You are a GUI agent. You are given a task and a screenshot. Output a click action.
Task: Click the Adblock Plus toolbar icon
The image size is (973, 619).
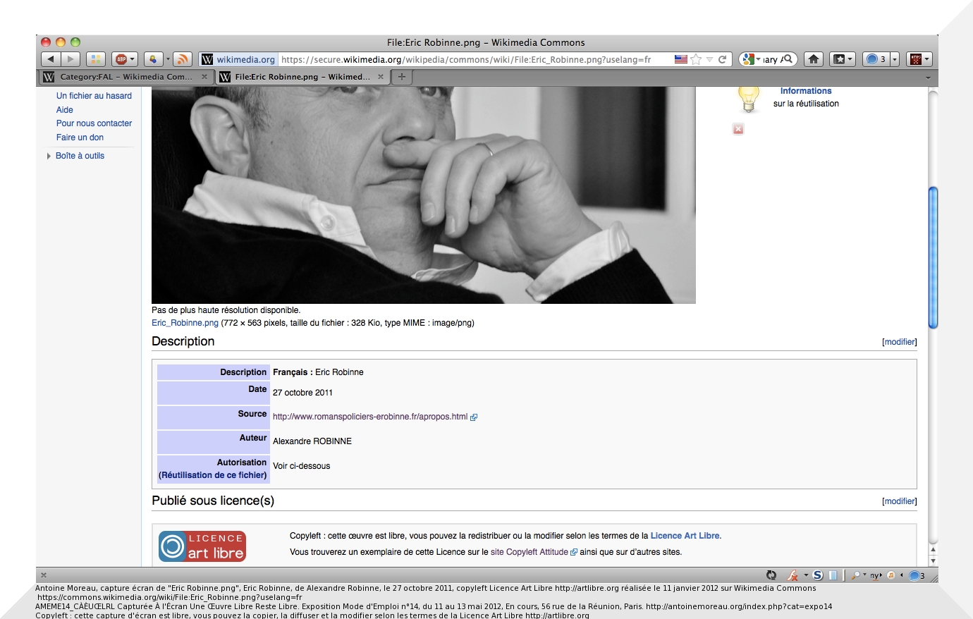122,59
